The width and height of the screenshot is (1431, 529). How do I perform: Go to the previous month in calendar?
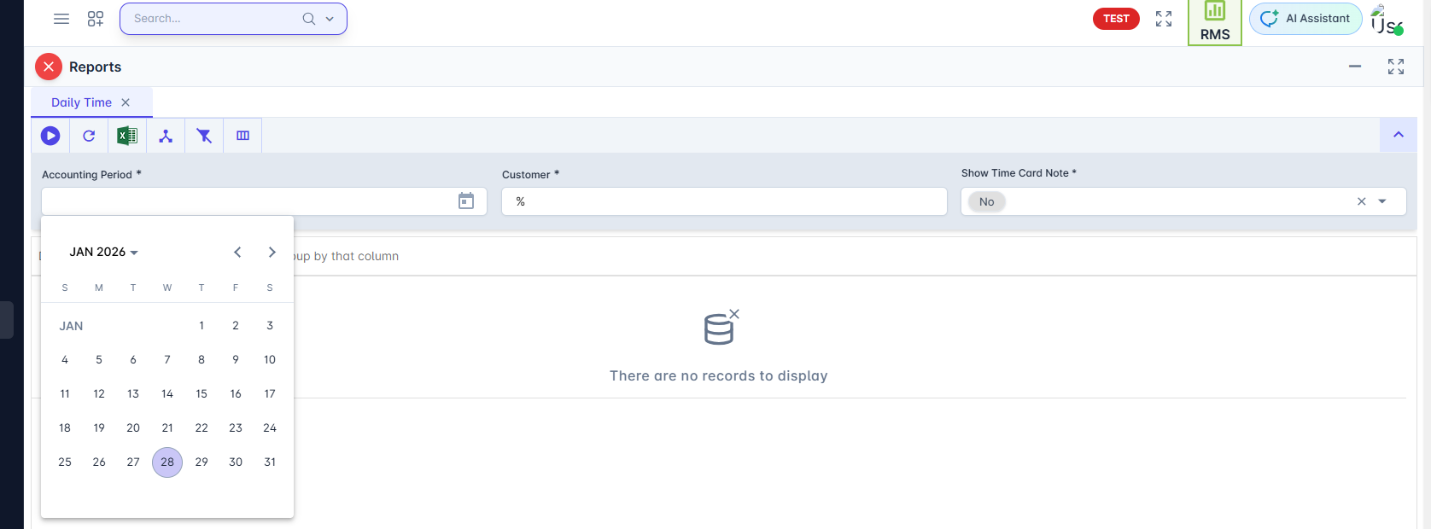(237, 252)
